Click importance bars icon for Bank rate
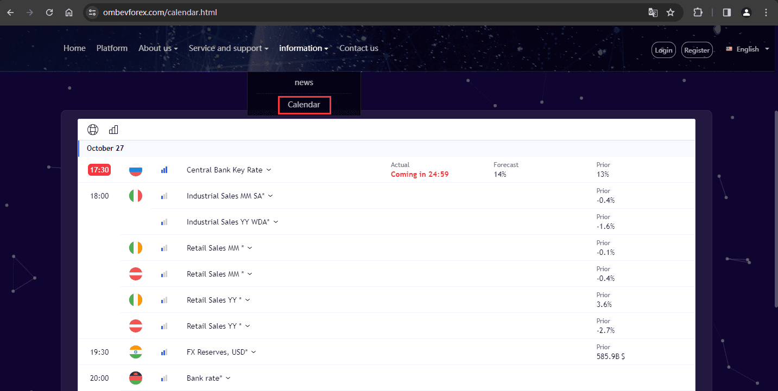778x391 pixels. 164,378
